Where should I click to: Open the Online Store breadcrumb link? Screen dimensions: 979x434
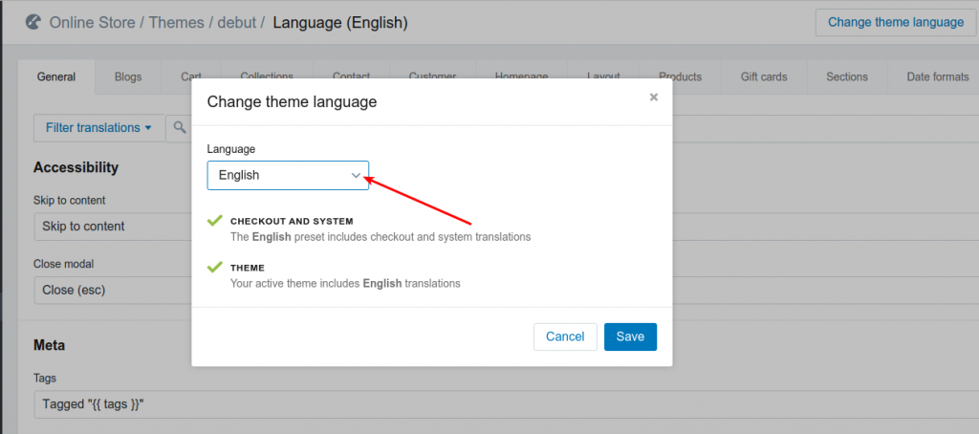coord(92,23)
